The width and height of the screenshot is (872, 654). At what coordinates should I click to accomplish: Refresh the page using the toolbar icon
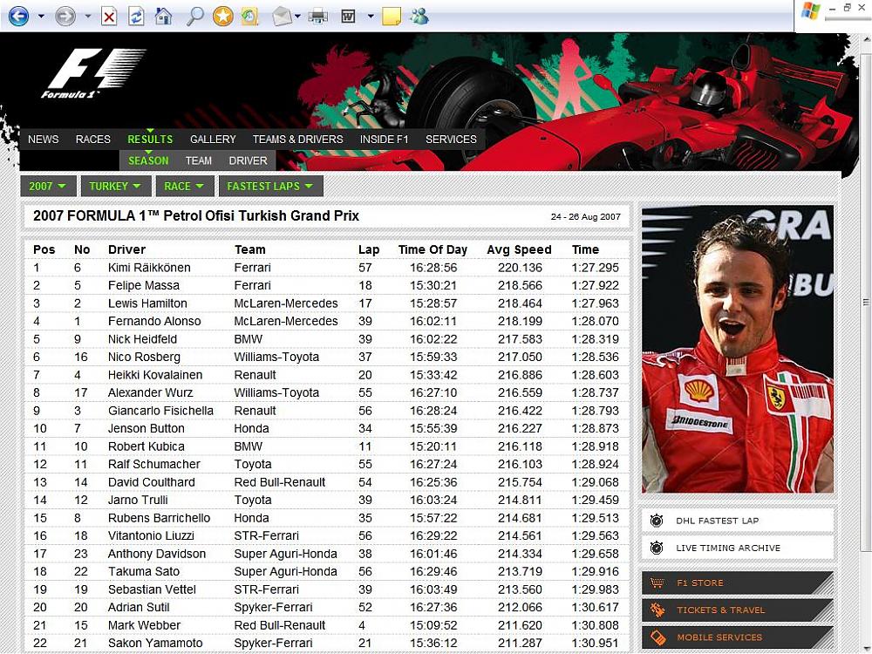click(x=136, y=16)
